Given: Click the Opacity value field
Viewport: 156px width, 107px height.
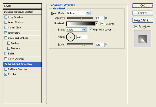Looking at the screenshot, I should tap(100, 18).
